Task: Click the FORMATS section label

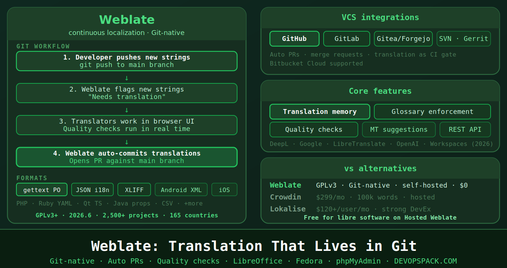Action: [32, 178]
